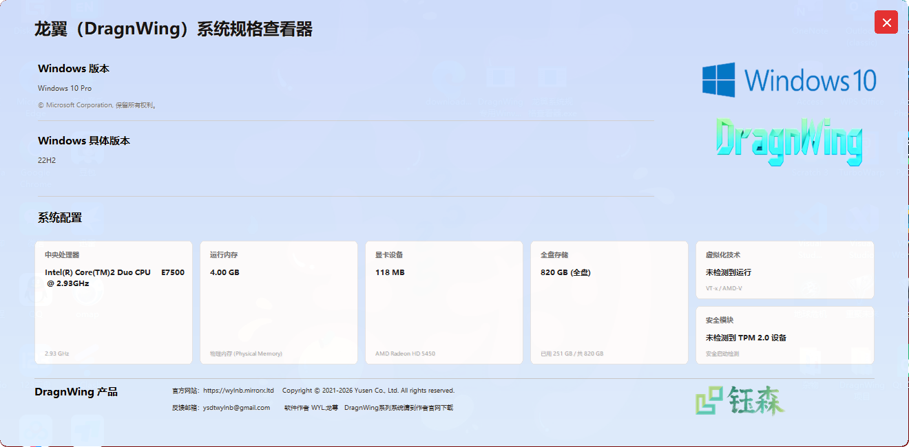Click the Windows 10 Pro edition text

(65, 88)
